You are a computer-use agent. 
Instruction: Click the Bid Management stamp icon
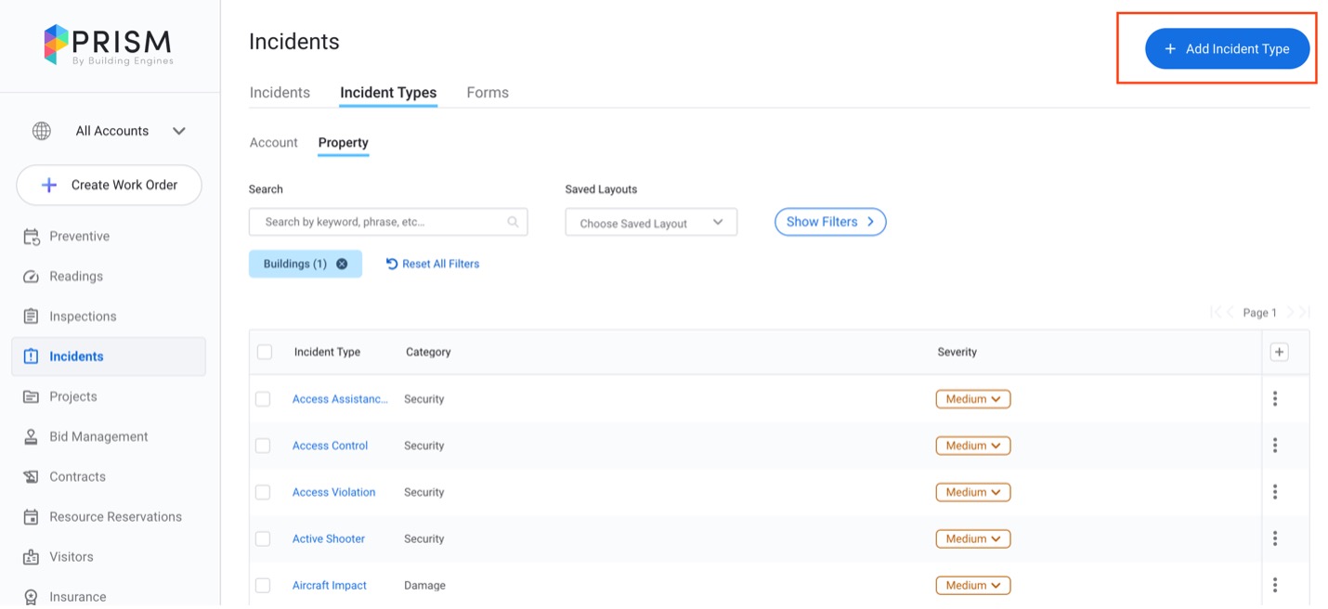click(32, 436)
